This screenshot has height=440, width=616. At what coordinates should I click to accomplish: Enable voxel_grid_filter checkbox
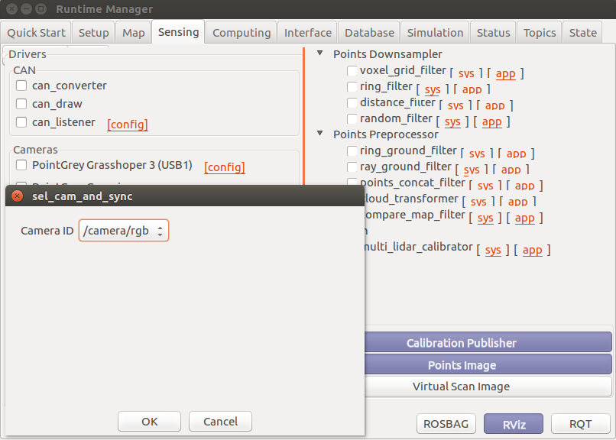pyautogui.click(x=352, y=70)
